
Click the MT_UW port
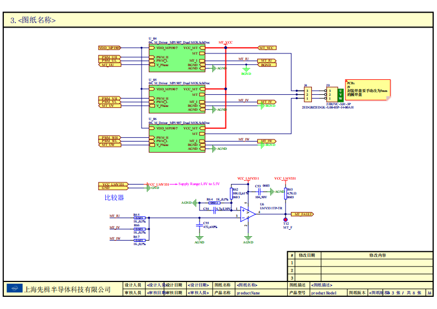(x=110, y=145)
